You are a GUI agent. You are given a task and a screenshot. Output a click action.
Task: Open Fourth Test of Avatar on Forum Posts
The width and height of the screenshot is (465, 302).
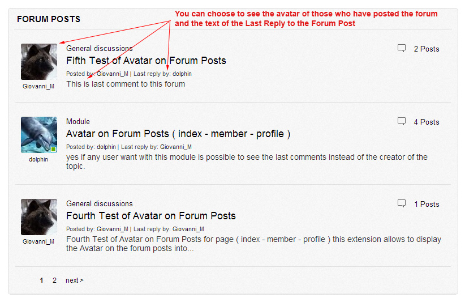click(x=150, y=216)
